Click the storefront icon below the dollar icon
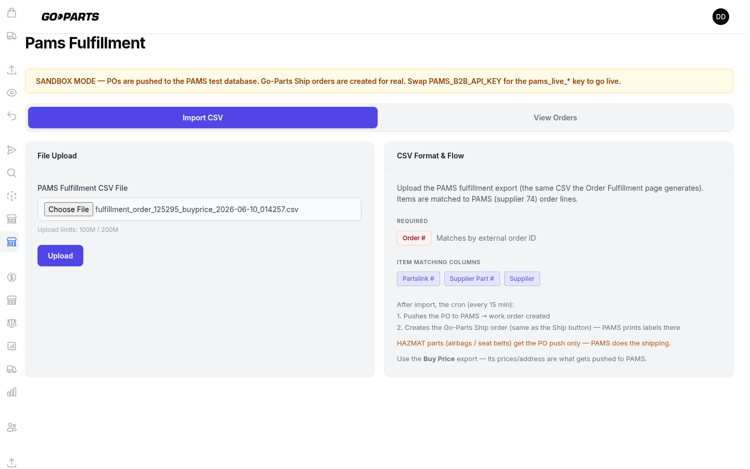This screenshot has height=469, width=750. (x=11, y=300)
